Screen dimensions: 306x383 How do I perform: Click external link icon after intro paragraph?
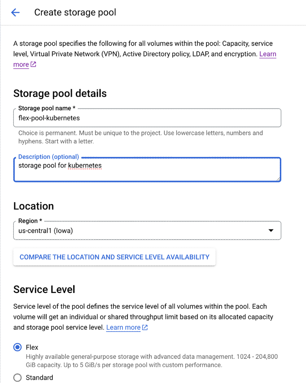[33, 64]
